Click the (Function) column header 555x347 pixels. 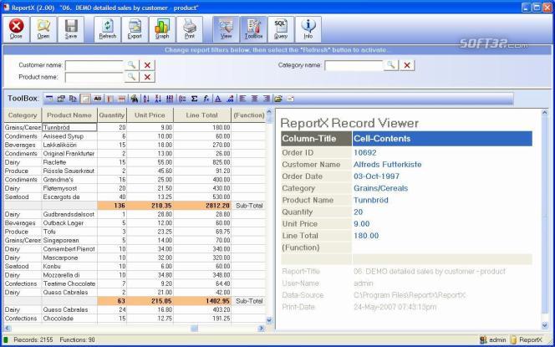pyautogui.click(x=248, y=115)
